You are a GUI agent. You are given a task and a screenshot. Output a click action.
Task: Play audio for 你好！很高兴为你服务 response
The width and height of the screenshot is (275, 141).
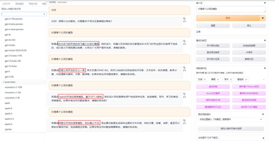[x=184, y=21]
